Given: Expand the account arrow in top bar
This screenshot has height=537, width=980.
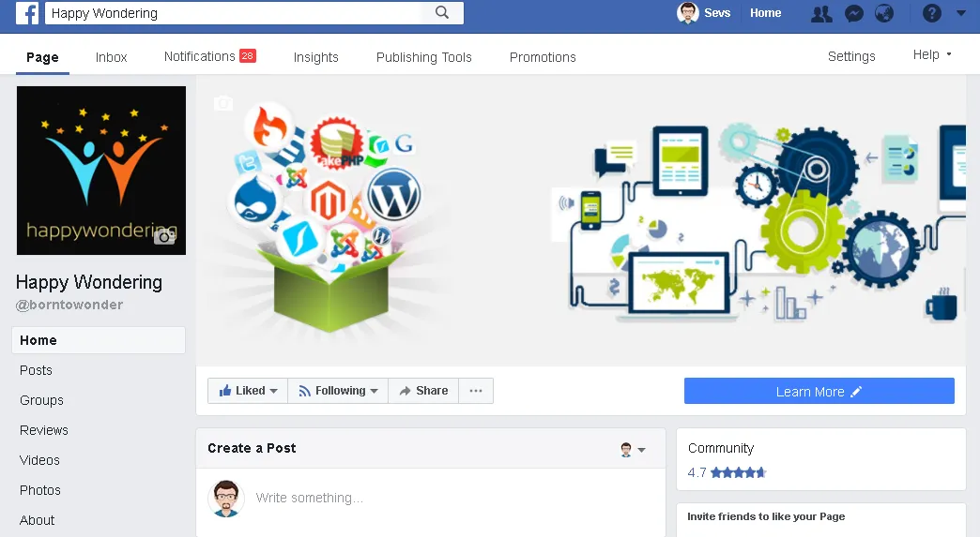Looking at the screenshot, I should point(961,13).
